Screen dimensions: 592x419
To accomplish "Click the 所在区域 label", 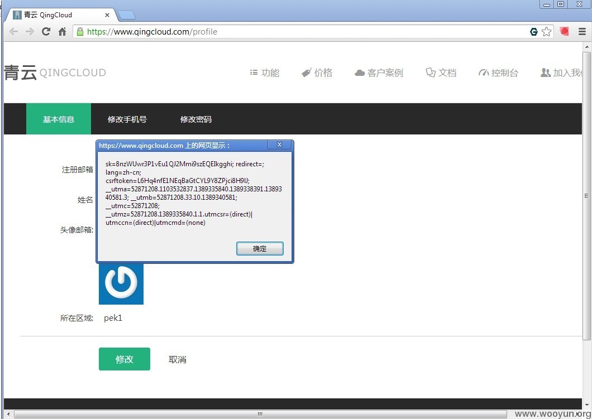I will [77, 318].
